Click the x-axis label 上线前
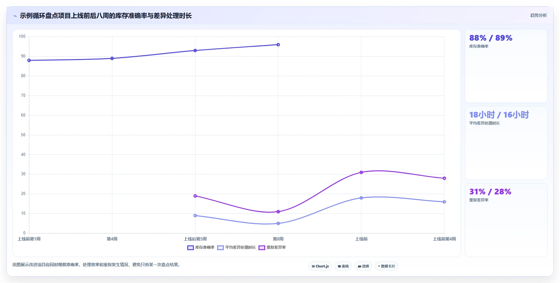The width and height of the screenshot is (560, 283). tap(361, 239)
